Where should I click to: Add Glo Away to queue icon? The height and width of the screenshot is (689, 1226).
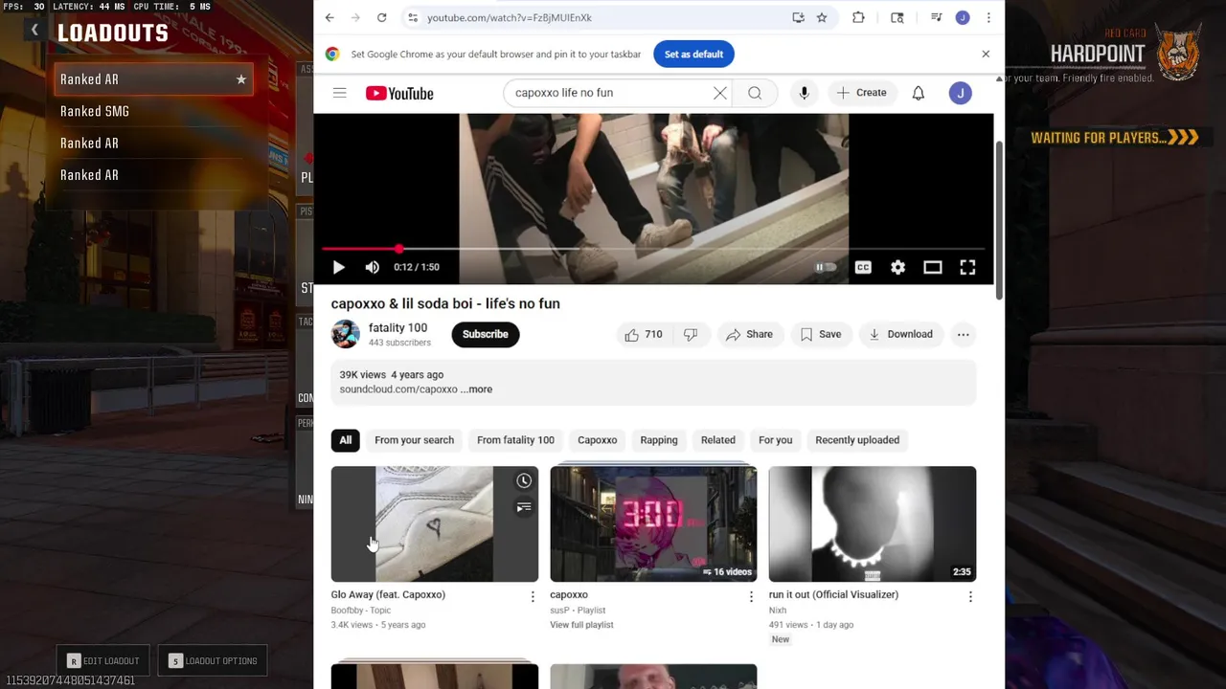tap(524, 507)
